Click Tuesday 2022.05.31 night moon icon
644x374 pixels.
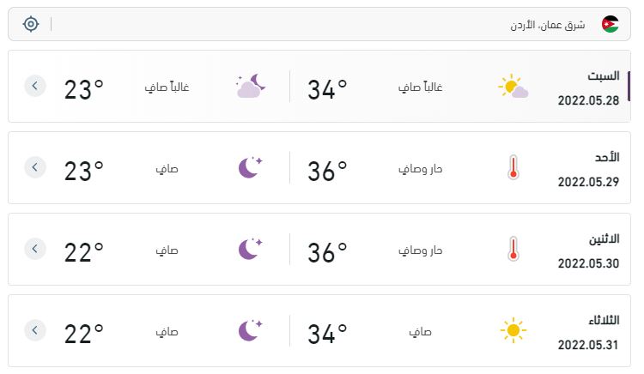point(250,330)
